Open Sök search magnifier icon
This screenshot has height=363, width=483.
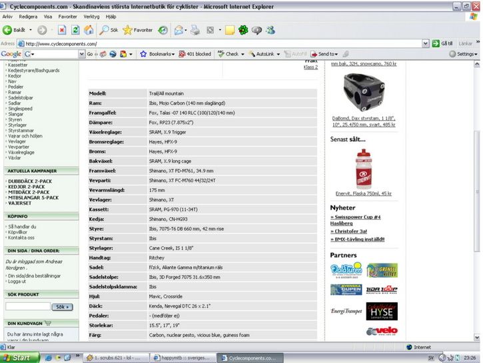tap(104, 30)
